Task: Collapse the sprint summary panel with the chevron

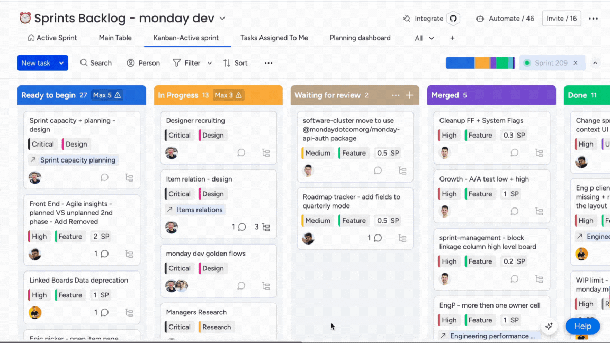Action: (595, 62)
